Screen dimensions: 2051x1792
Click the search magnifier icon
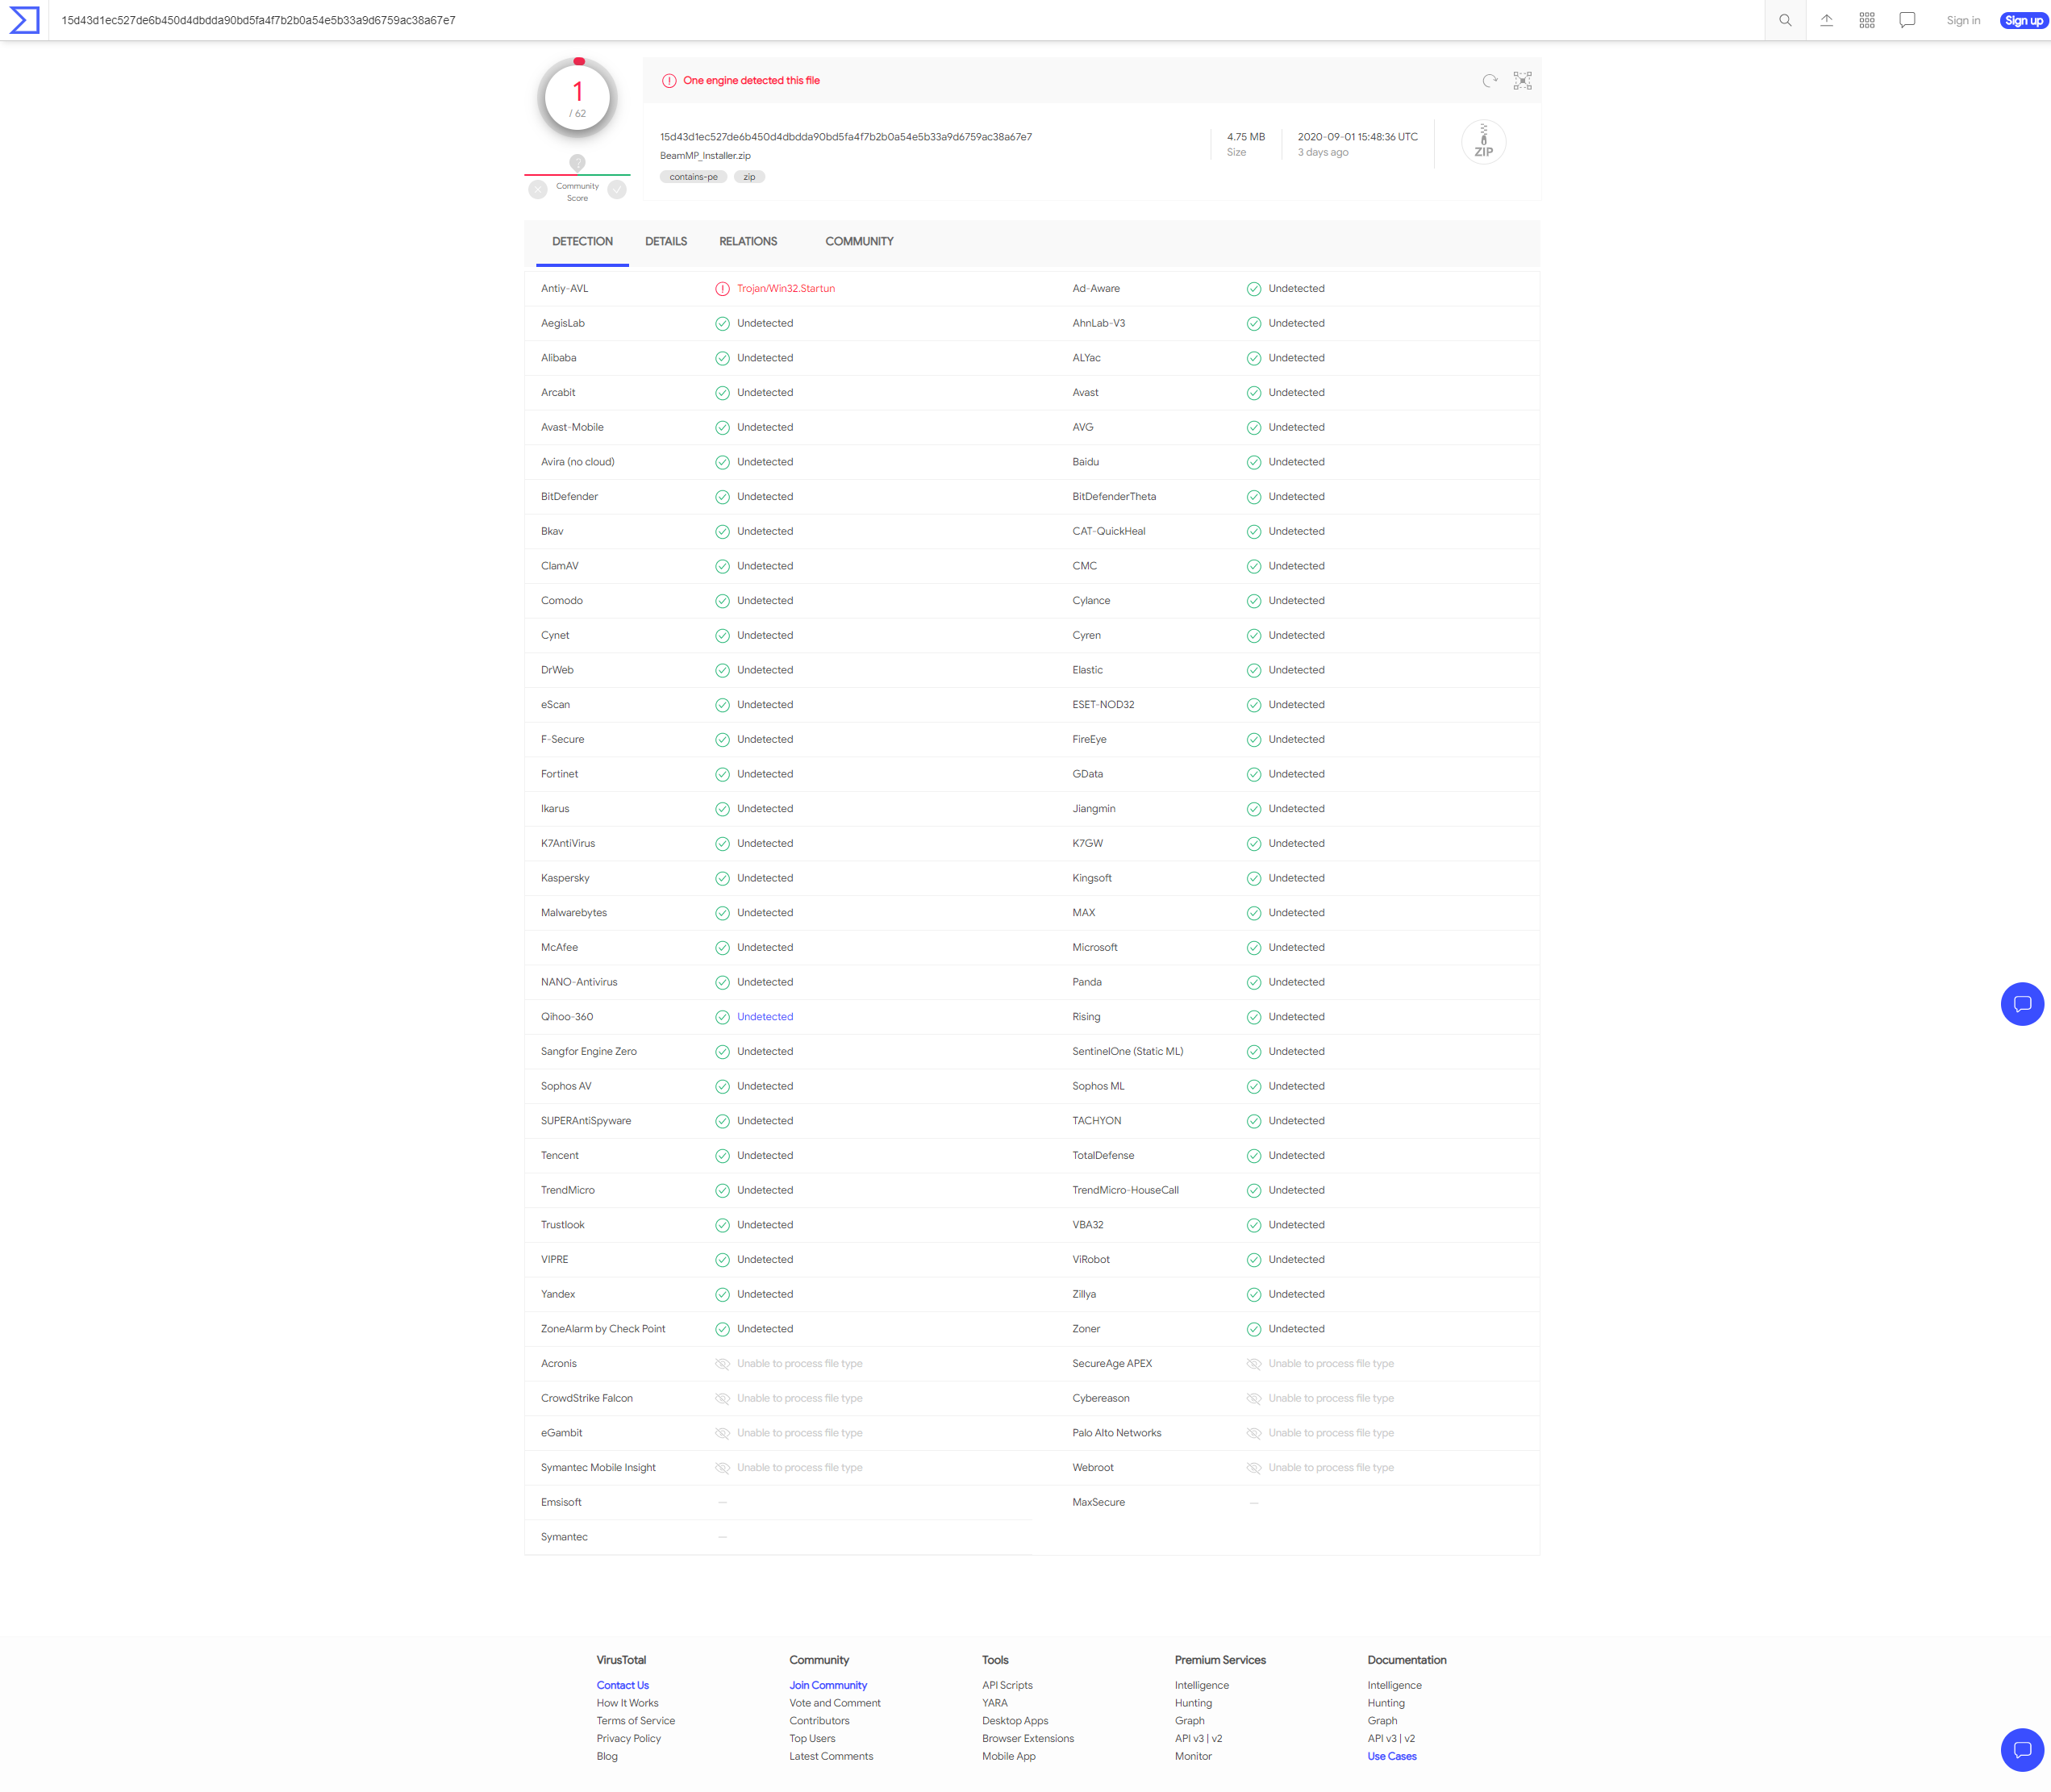click(x=1785, y=20)
